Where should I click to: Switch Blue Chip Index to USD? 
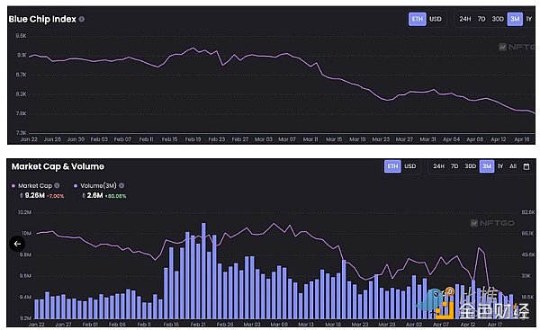coord(436,19)
